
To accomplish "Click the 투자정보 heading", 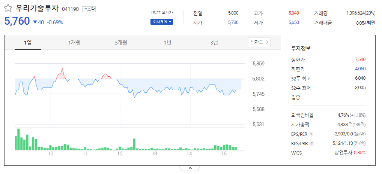I will [301, 48].
